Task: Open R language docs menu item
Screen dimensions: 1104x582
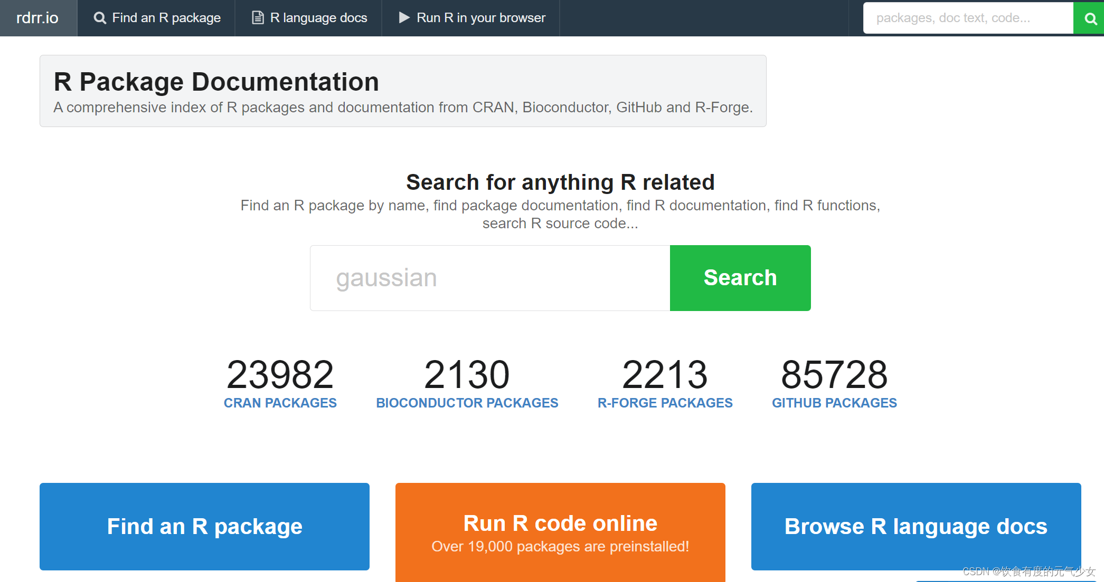Action: (318, 18)
